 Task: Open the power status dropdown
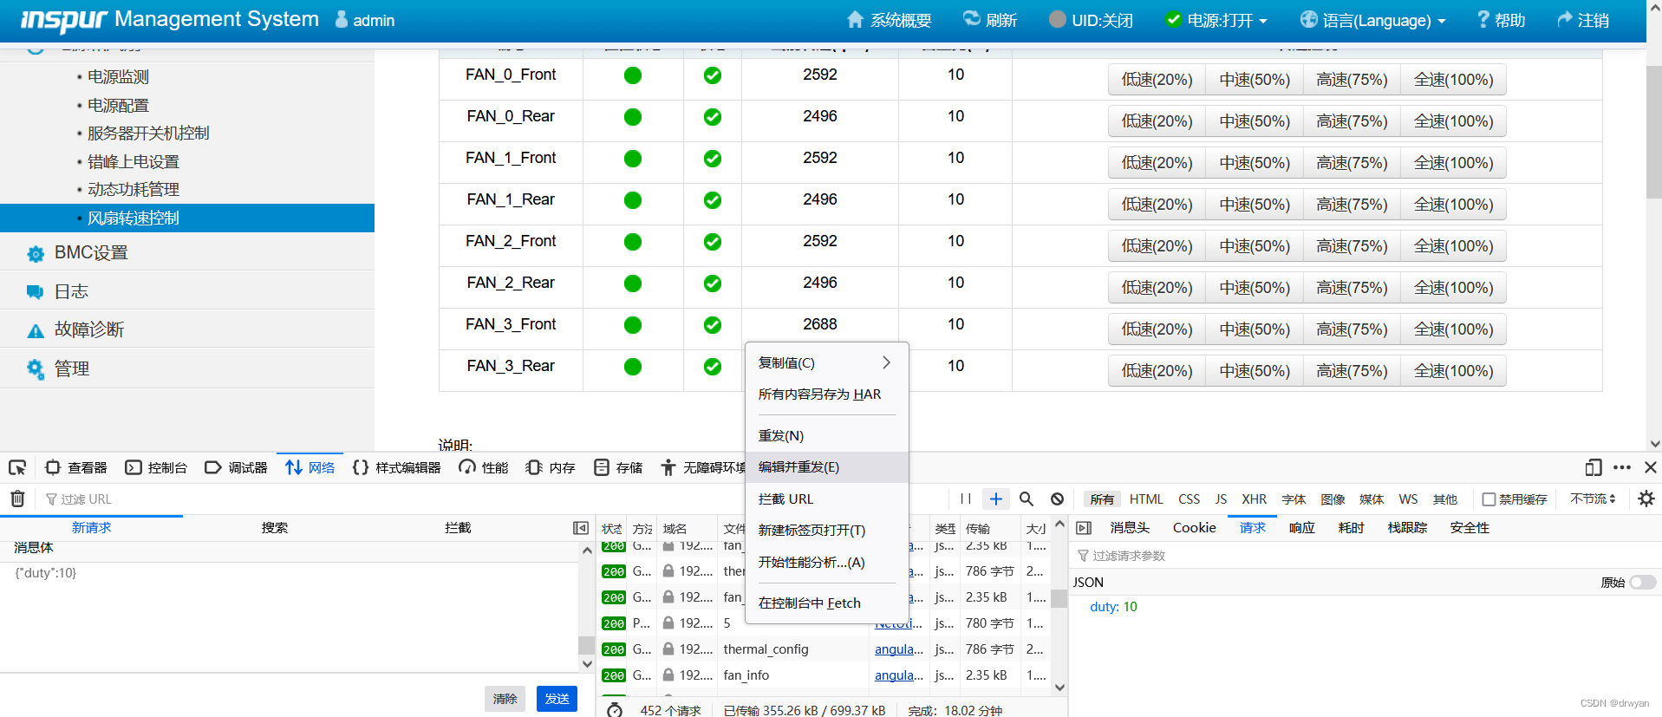pyautogui.click(x=1216, y=20)
